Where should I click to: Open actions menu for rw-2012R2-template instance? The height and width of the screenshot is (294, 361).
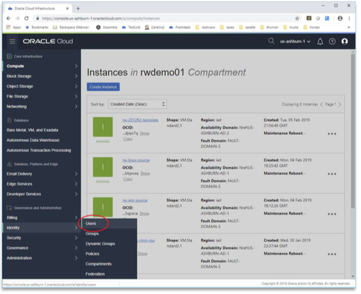pos(332,134)
